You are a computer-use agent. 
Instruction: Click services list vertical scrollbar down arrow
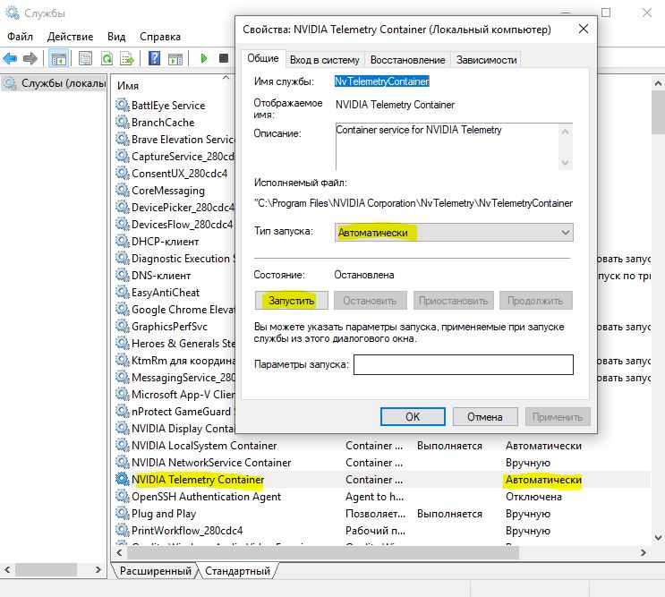coord(658,538)
